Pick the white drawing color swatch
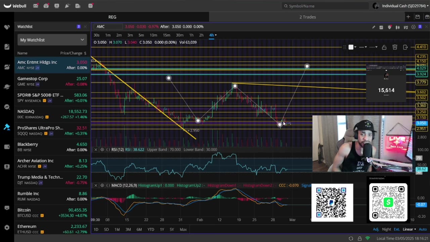This screenshot has height=242, width=430. [351, 47]
